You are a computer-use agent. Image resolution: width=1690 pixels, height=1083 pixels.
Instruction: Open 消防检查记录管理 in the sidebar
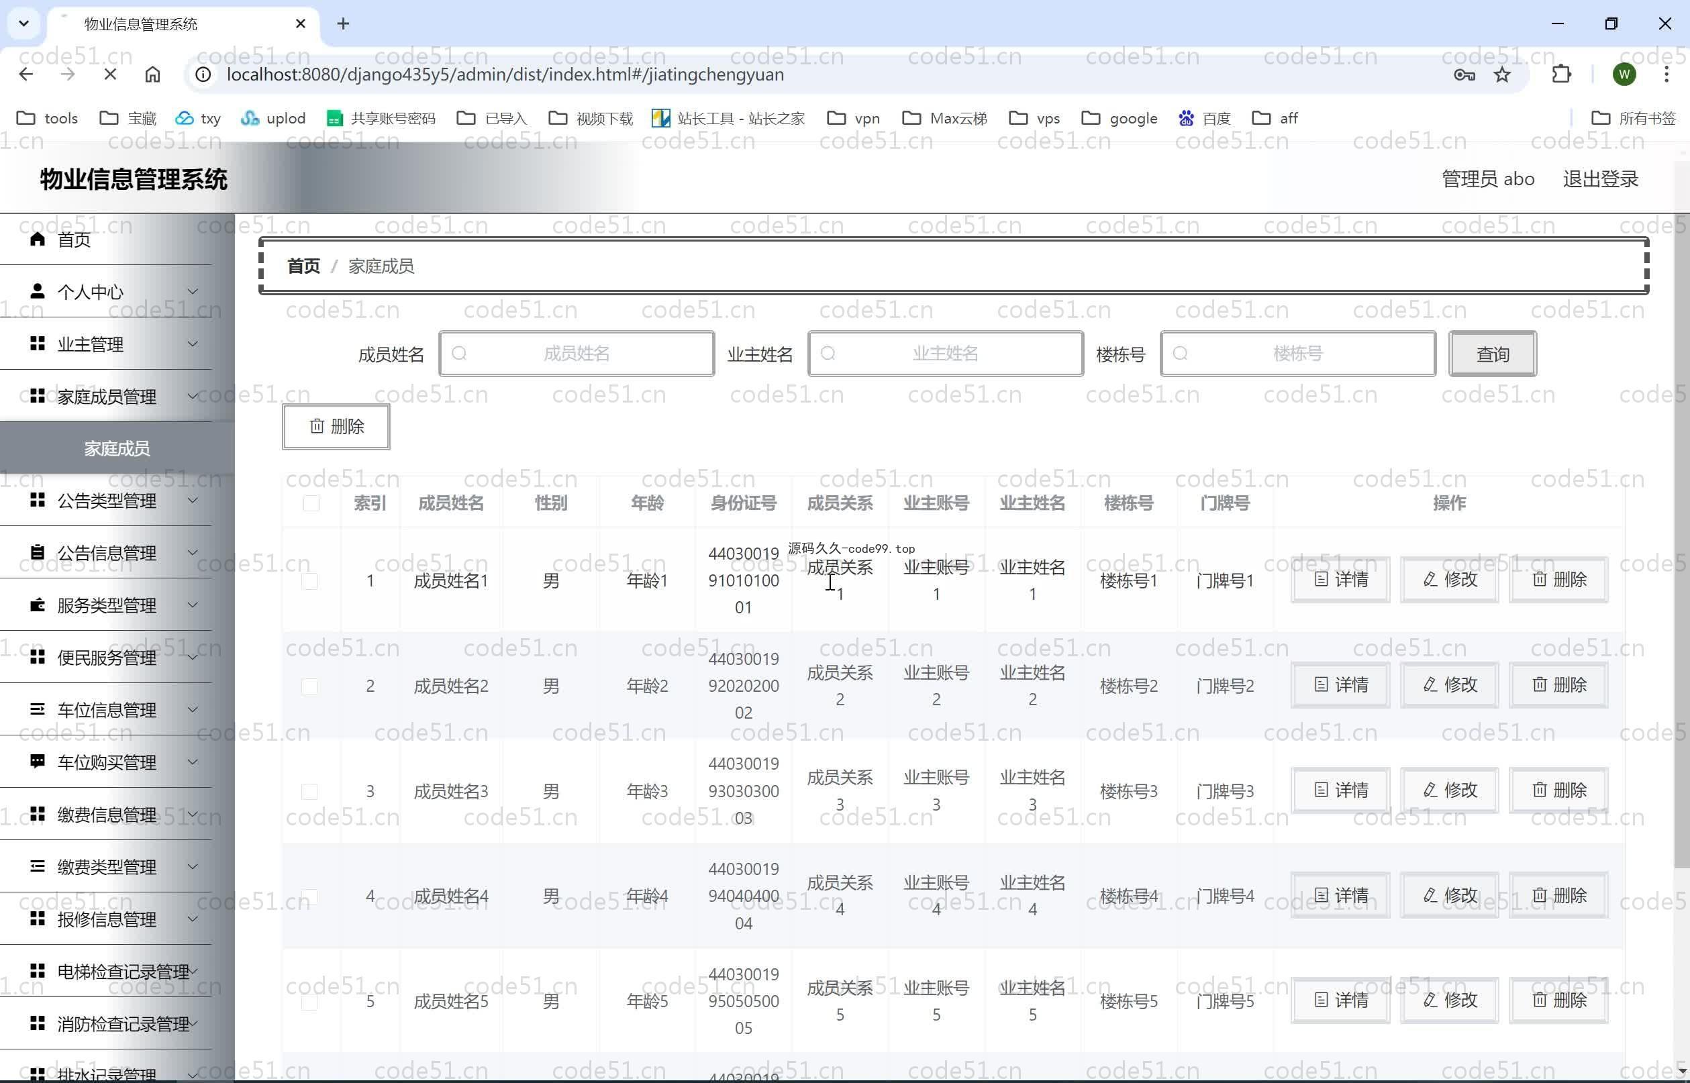coord(106,1023)
